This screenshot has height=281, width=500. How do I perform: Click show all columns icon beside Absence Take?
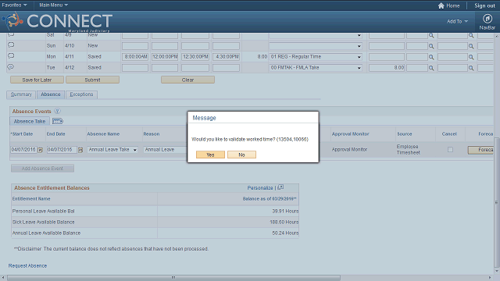[x=58, y=121]
